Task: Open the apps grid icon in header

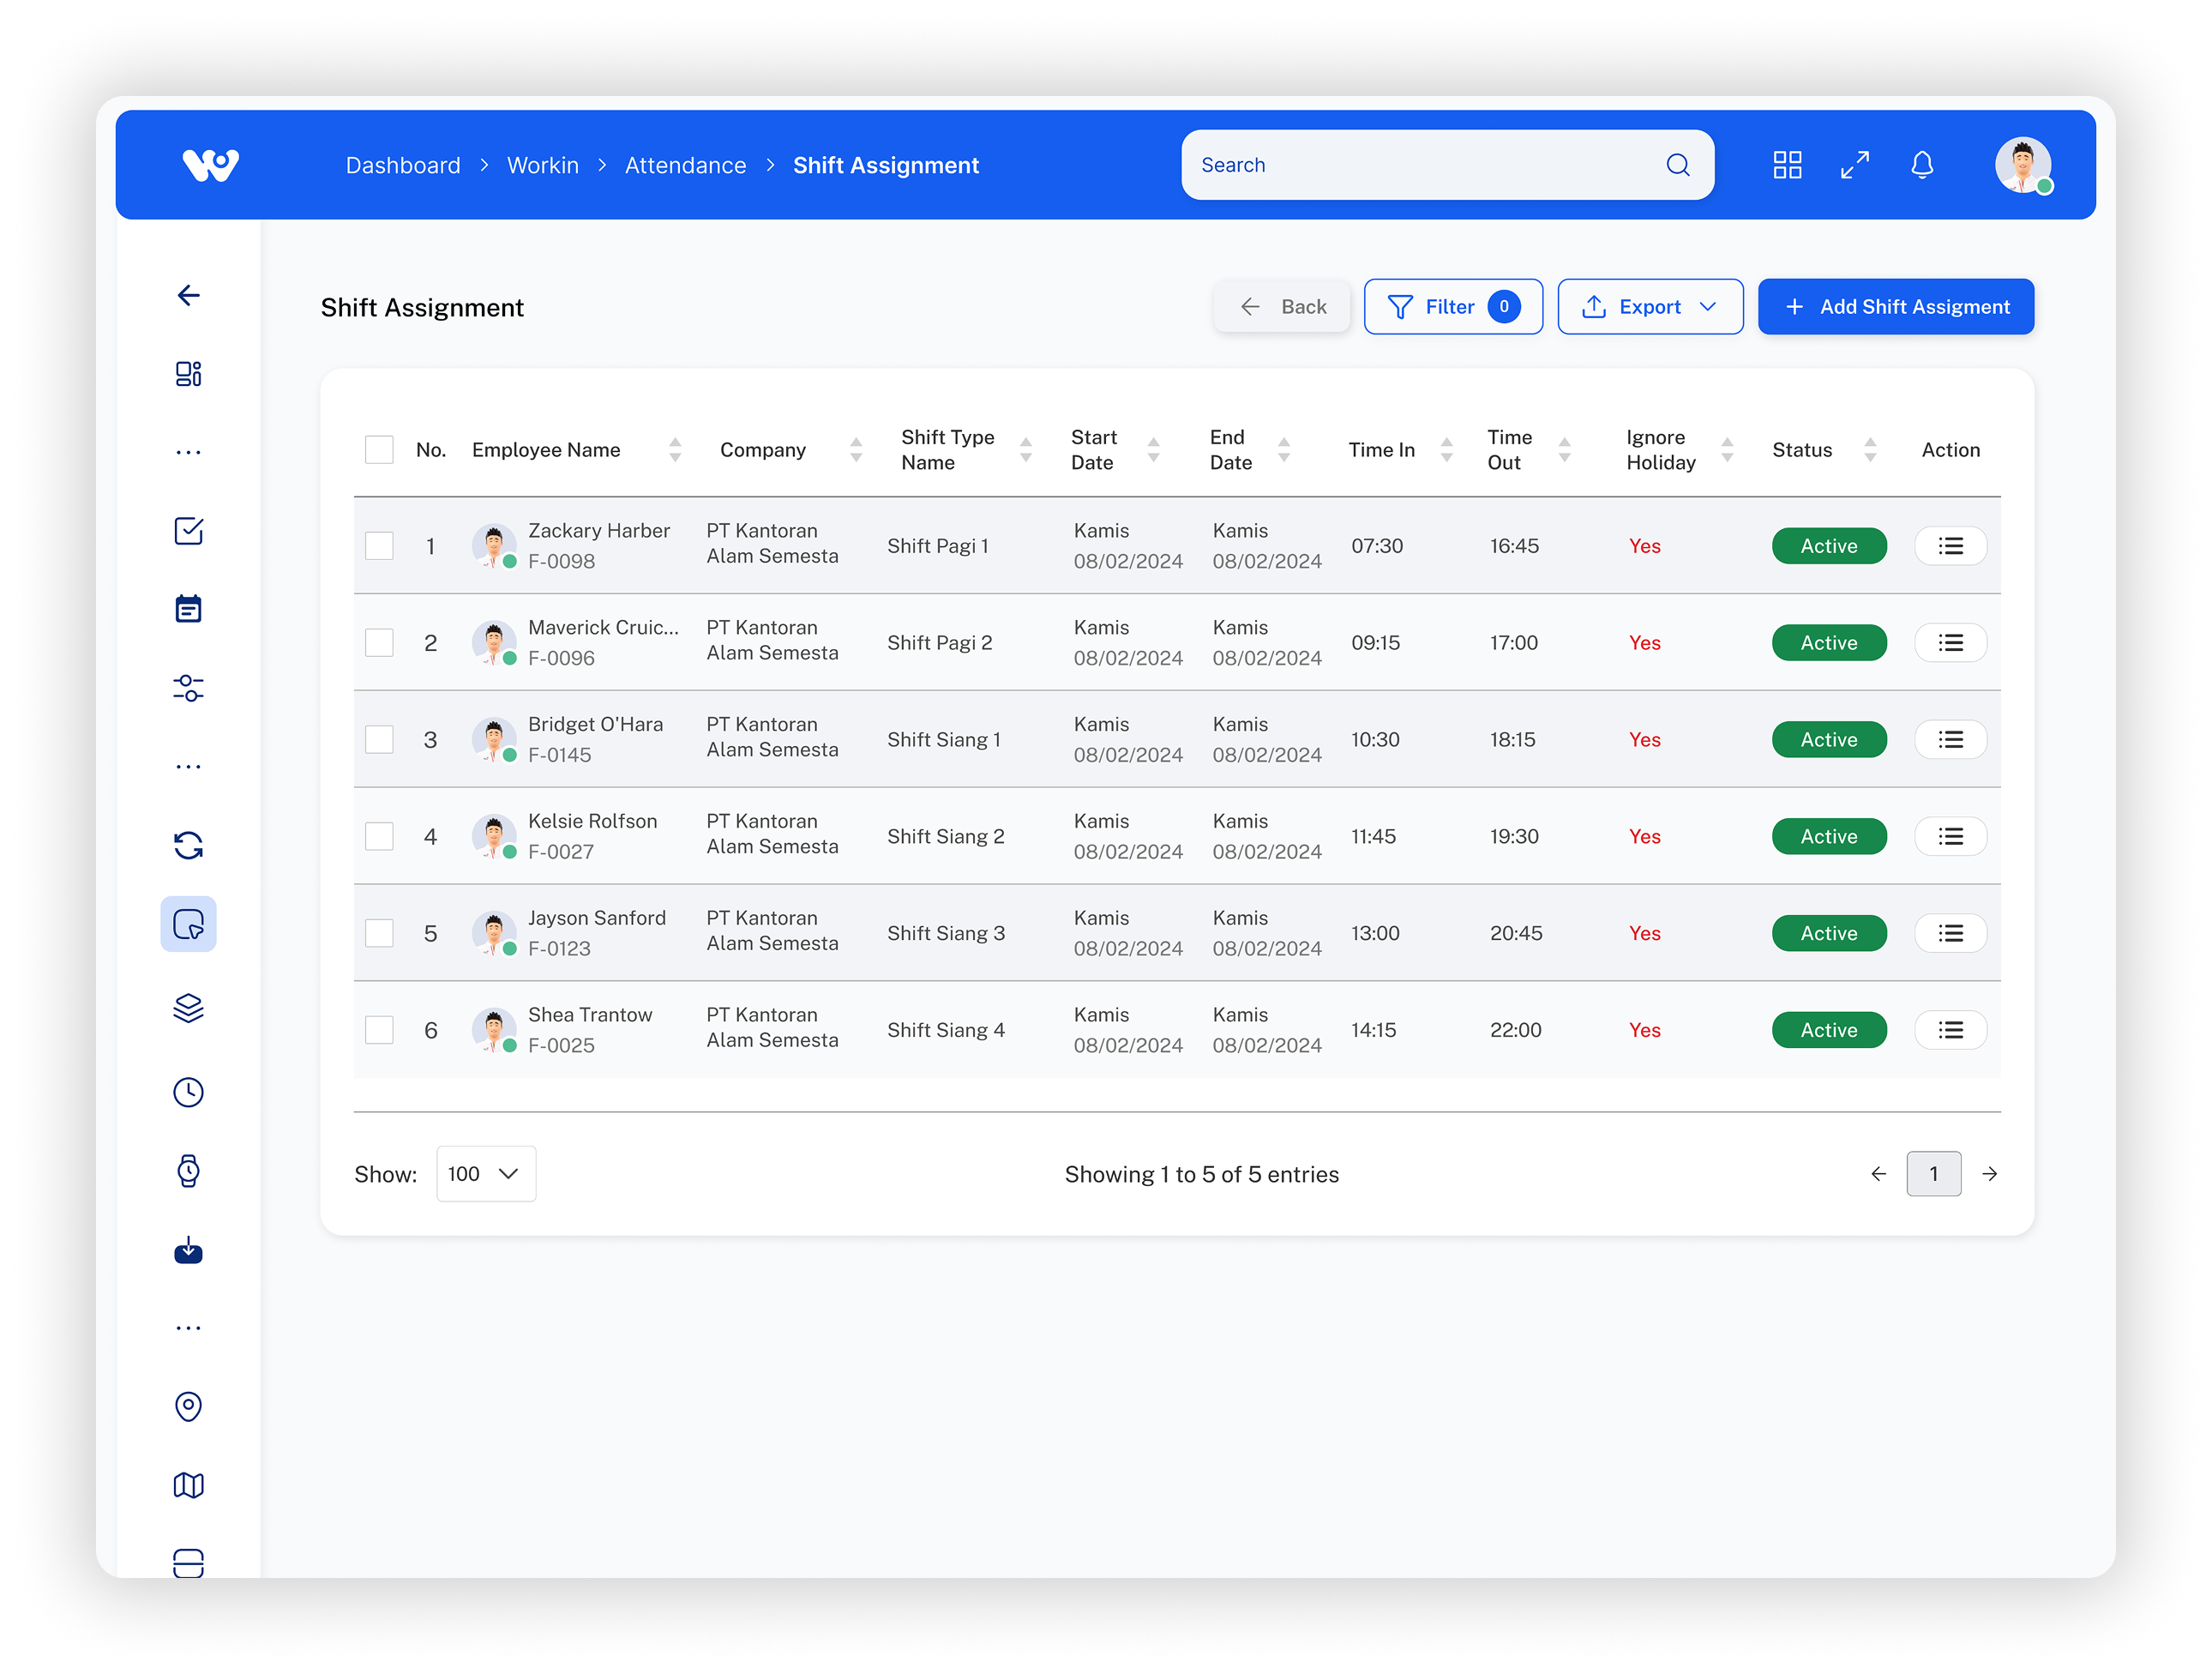Action: [x=1787, y=165]
